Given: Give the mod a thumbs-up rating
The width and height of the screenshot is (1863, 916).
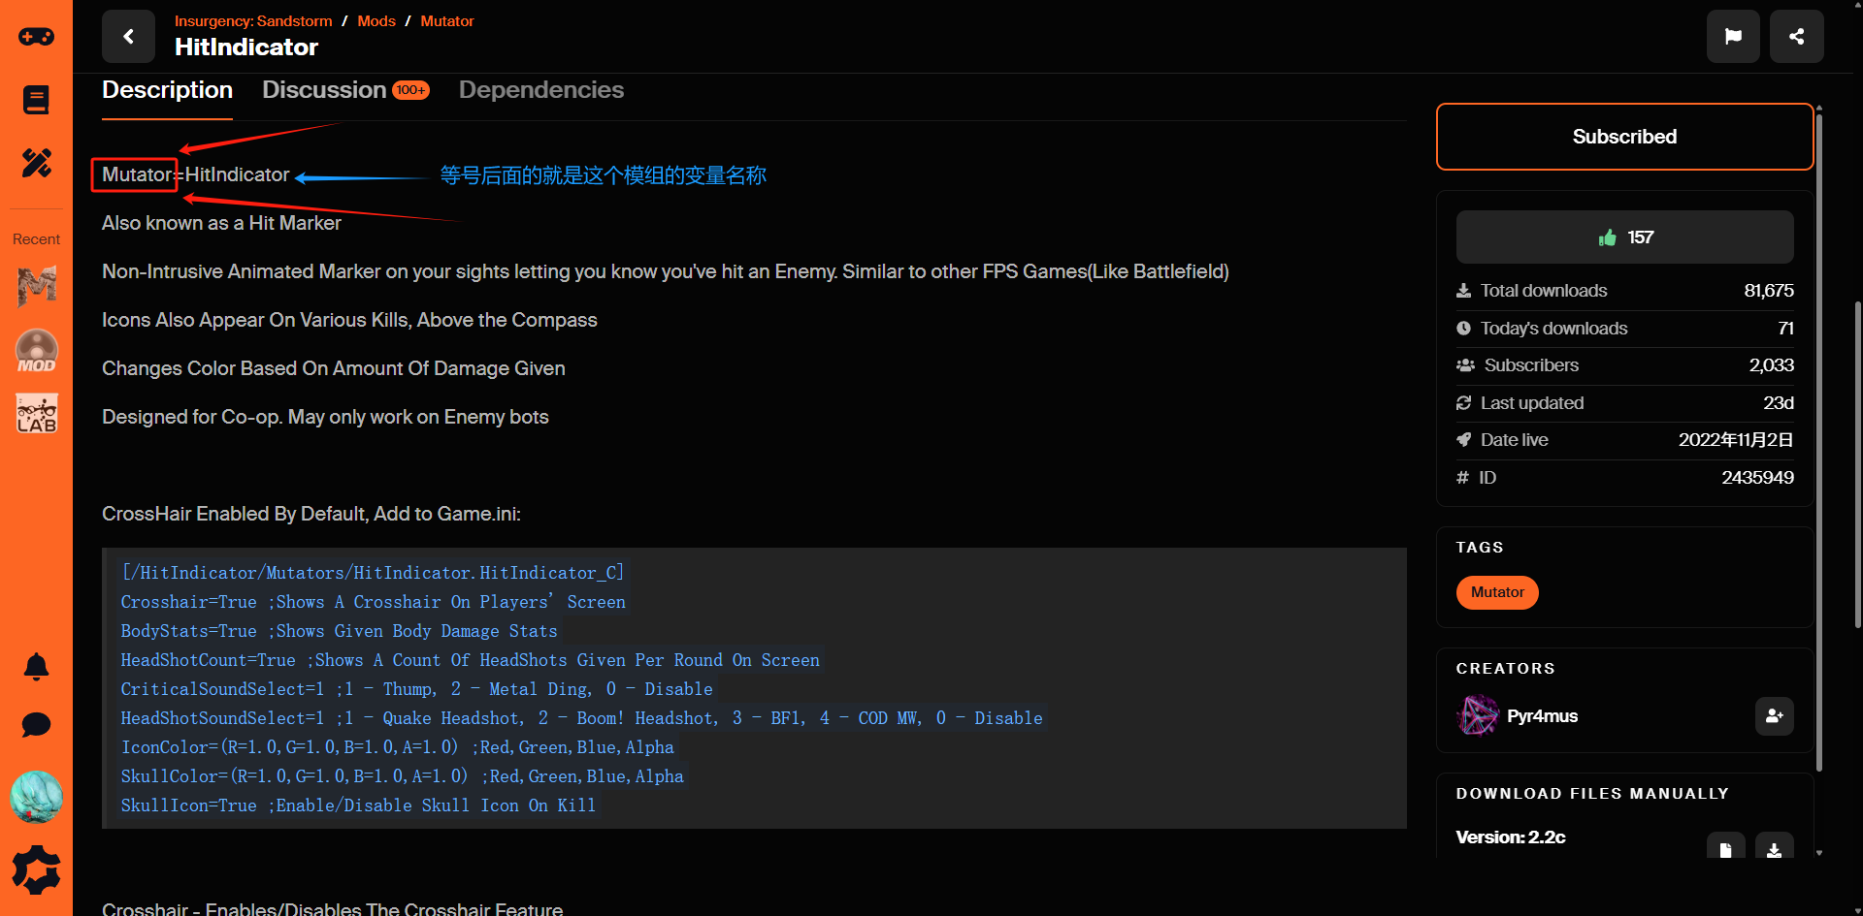Looking at the screenshot, I should (1624, 237).
